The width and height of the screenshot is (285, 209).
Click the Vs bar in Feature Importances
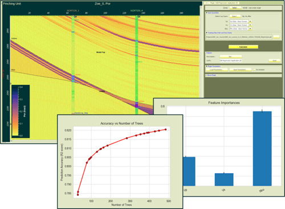224,179
